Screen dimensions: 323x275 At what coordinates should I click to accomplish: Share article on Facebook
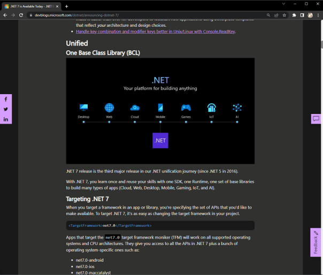coord(6,100)
